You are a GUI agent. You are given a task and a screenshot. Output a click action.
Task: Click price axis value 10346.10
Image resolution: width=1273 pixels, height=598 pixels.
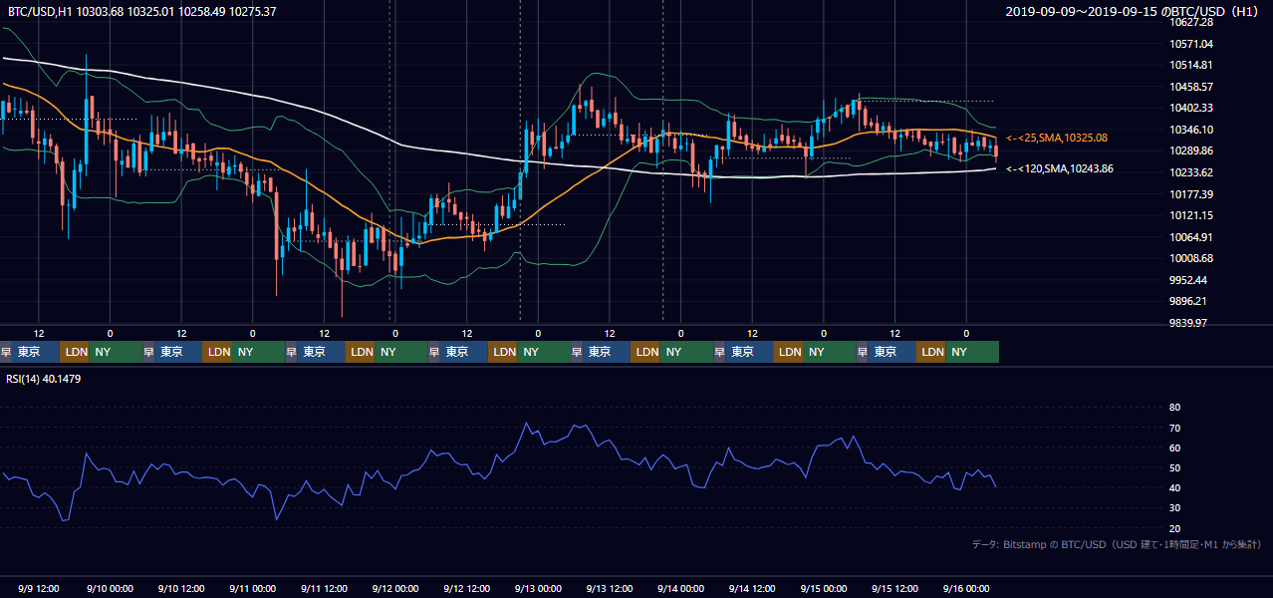click(1191, 130)
